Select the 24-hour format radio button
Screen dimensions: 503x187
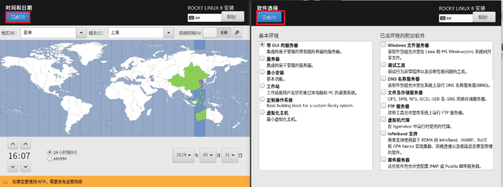click(x=50, y=152)
